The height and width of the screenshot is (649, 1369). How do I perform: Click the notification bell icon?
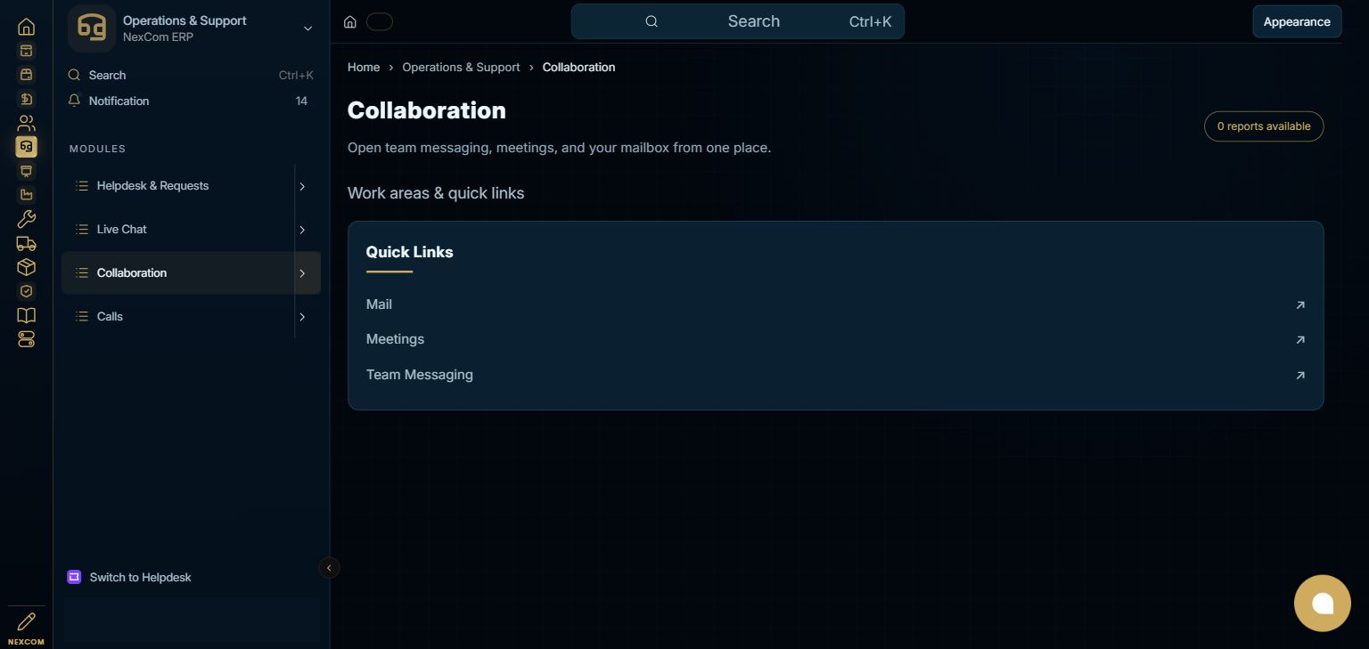pyautogui.click(x=74, y=101)
